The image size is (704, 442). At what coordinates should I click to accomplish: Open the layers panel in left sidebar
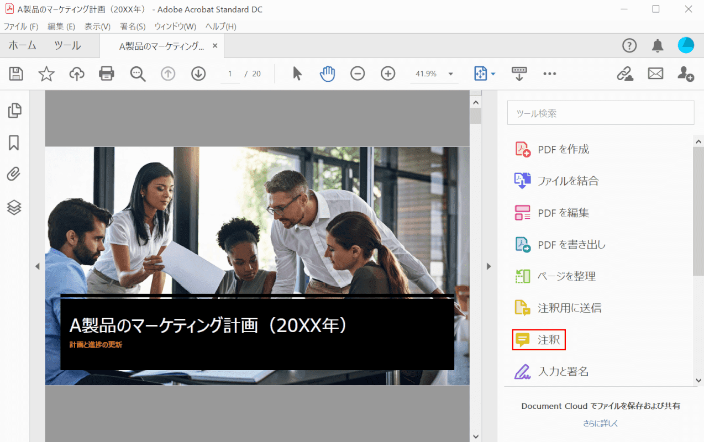[x=14, y=207]
